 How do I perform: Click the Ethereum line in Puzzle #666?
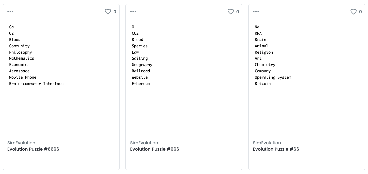141,84
